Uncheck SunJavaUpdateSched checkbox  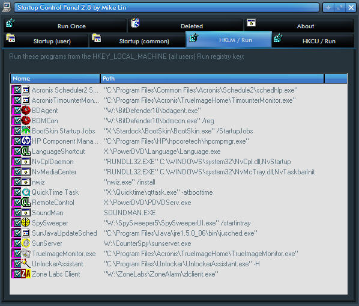tap(17, 233)
